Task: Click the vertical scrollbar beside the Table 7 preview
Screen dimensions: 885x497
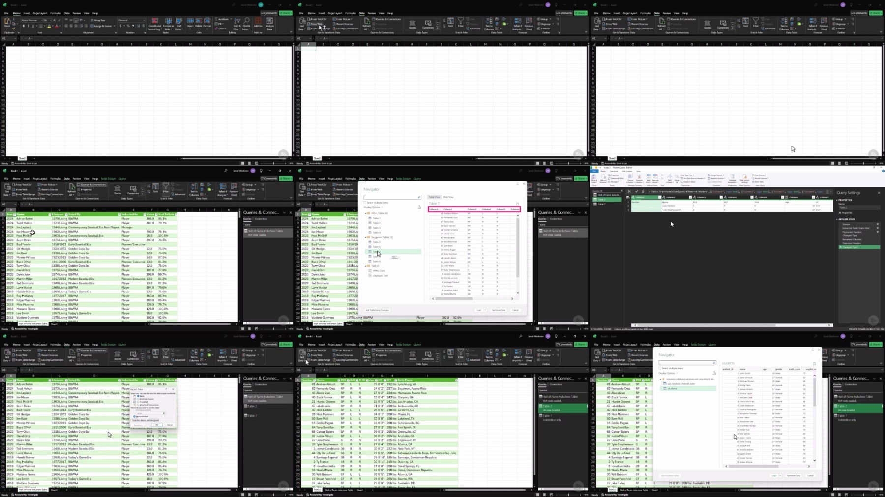Action: point(518,254)
